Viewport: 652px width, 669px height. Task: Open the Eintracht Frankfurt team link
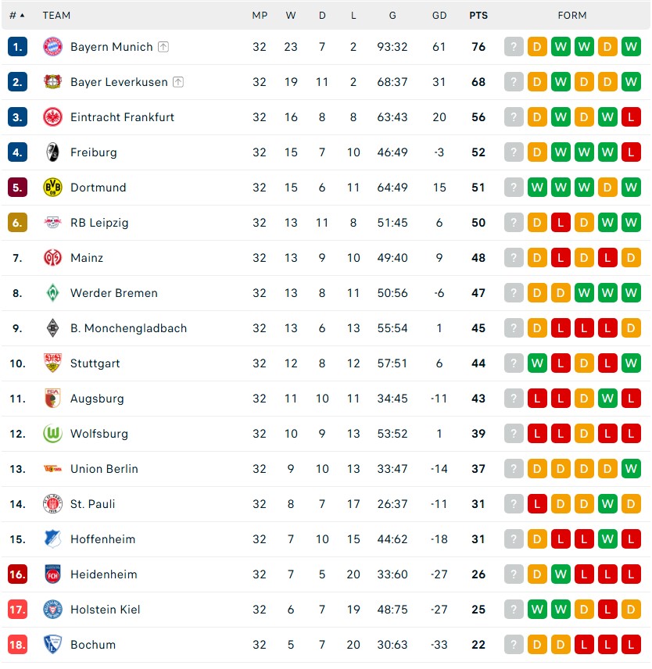pos(122,117)
